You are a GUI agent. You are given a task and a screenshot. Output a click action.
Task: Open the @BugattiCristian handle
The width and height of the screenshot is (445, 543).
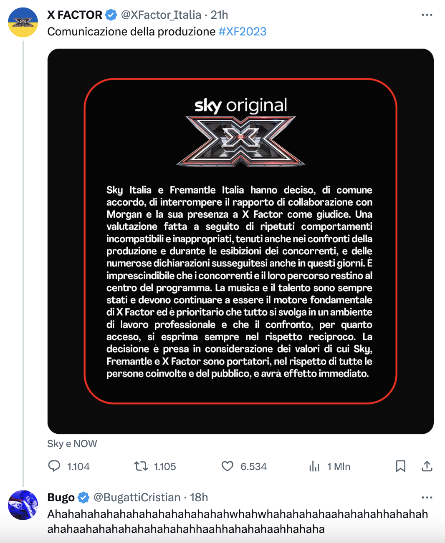pos(137,498)
